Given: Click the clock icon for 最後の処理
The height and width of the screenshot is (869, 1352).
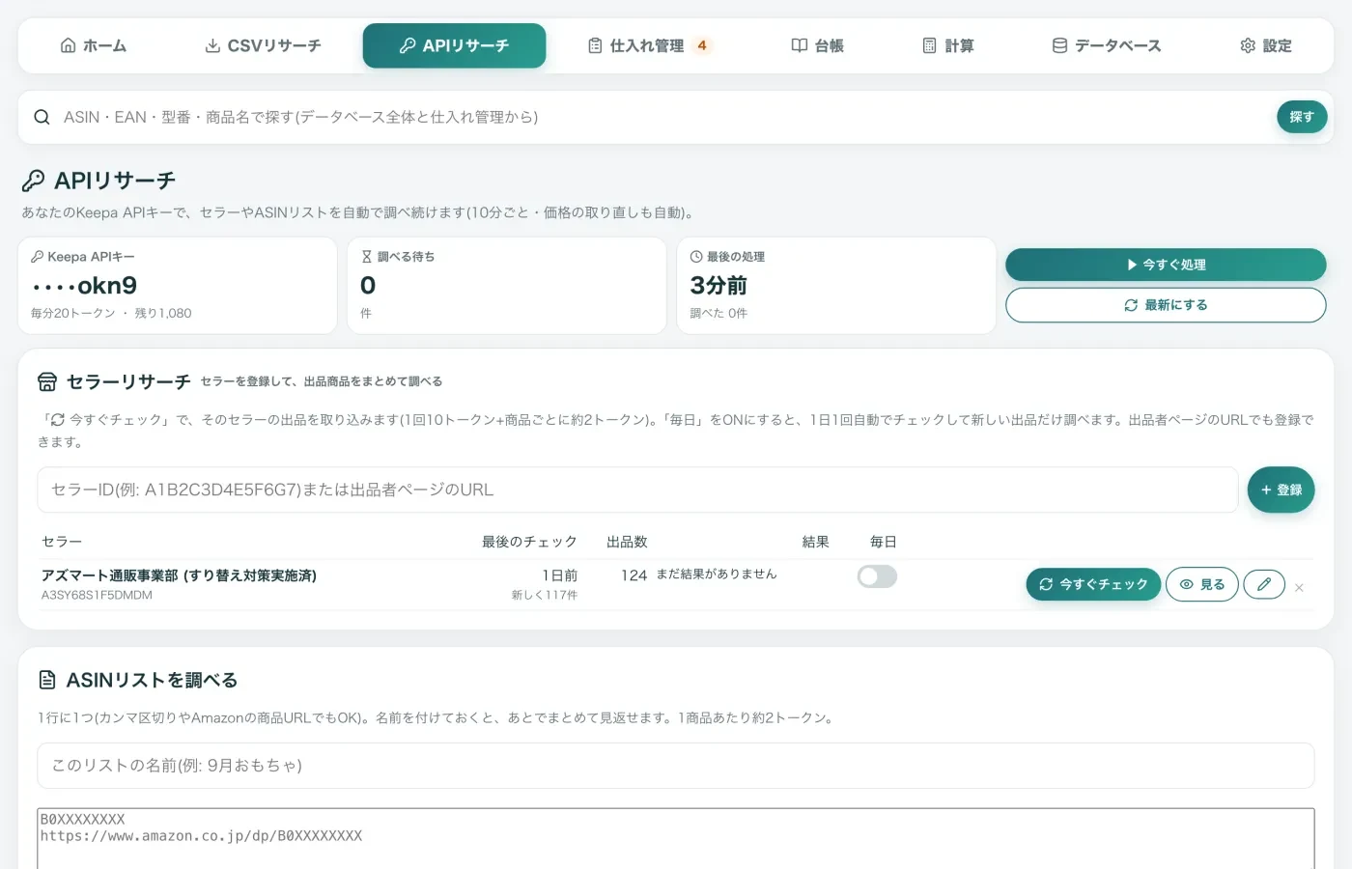Looking at the screenshot, I should point(696,257).
